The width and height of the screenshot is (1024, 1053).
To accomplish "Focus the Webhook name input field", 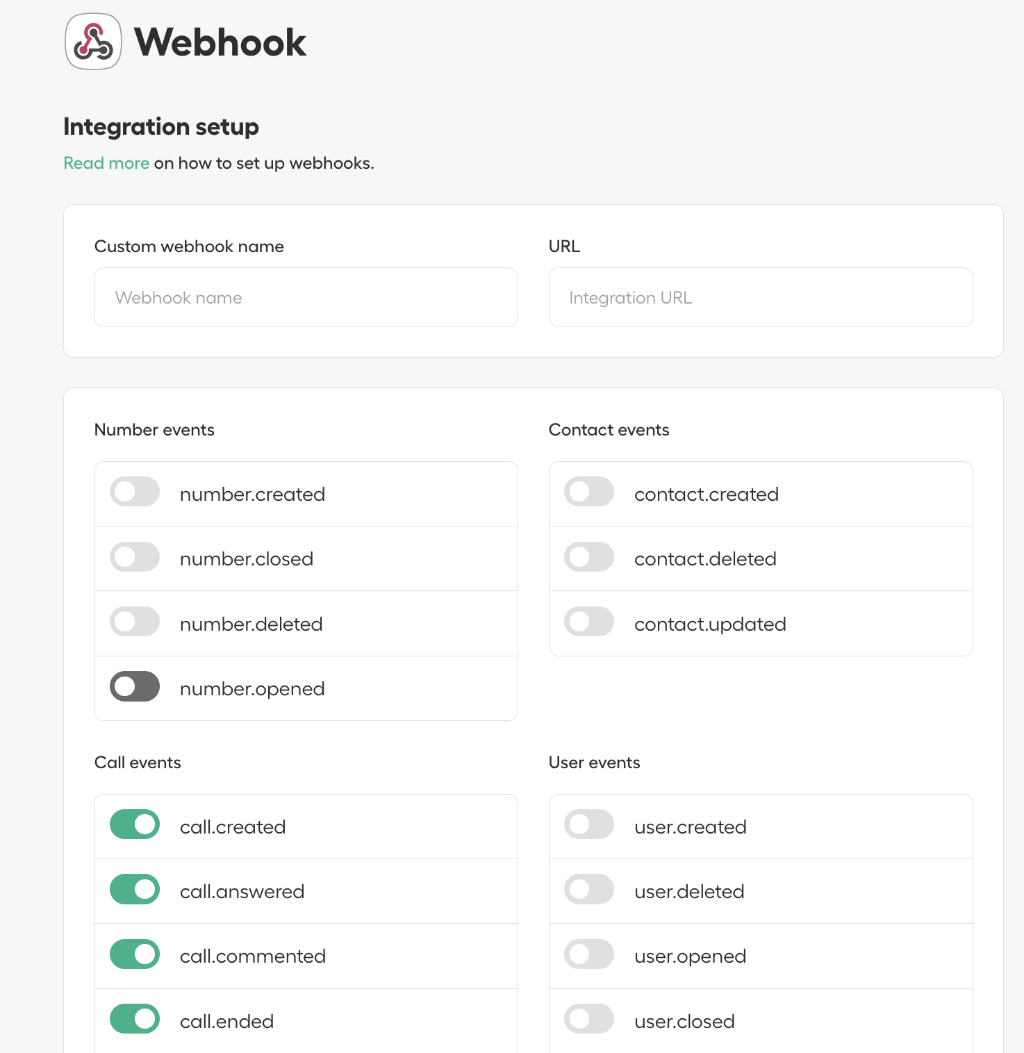I will (306, 297).
